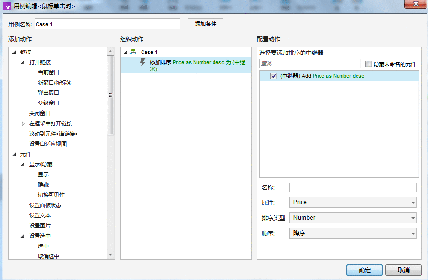Screen dimensions: 428x280
Task: Click the 显示/隐藏 label
Action: 40,164
